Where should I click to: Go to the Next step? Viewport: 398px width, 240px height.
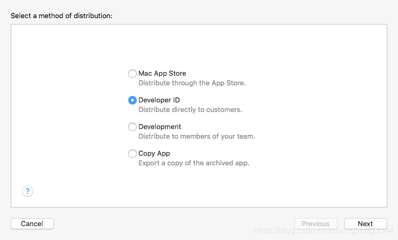click(365, 223)
